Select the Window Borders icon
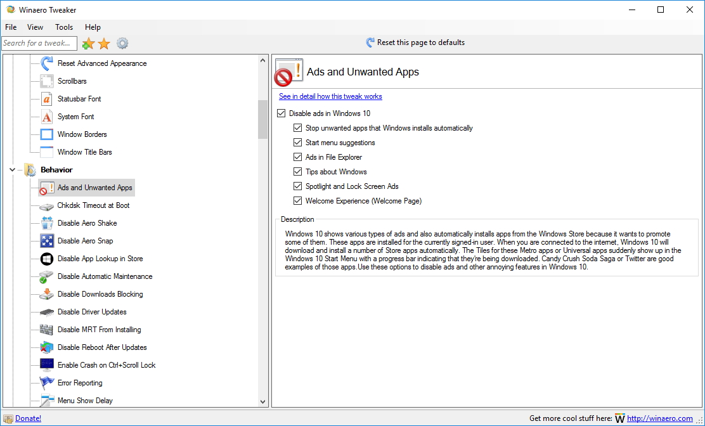This screenshot has width=705, height=426. 47,134
